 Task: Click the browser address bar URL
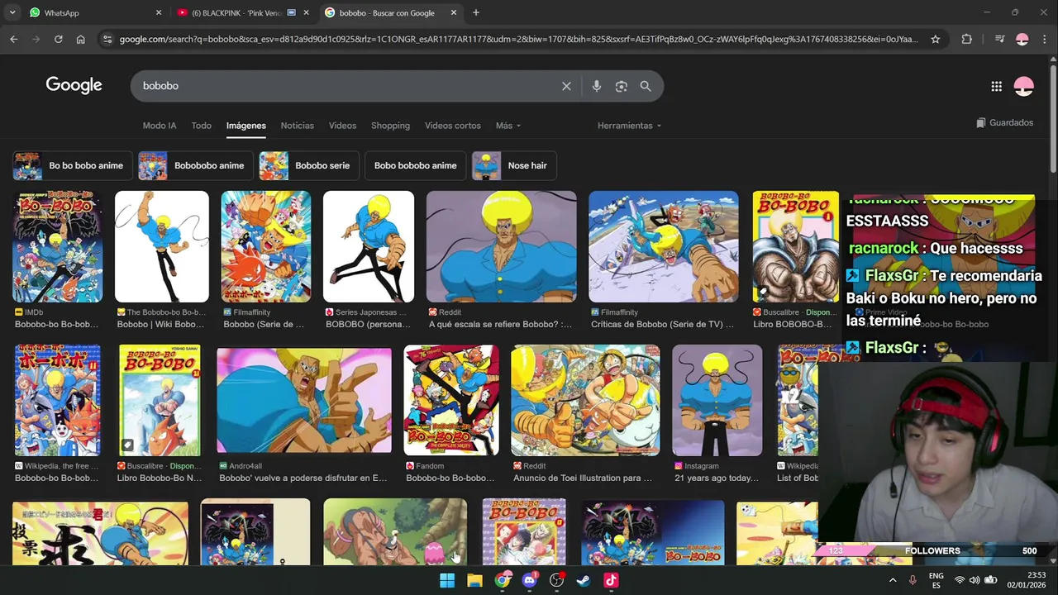point(519,39)
